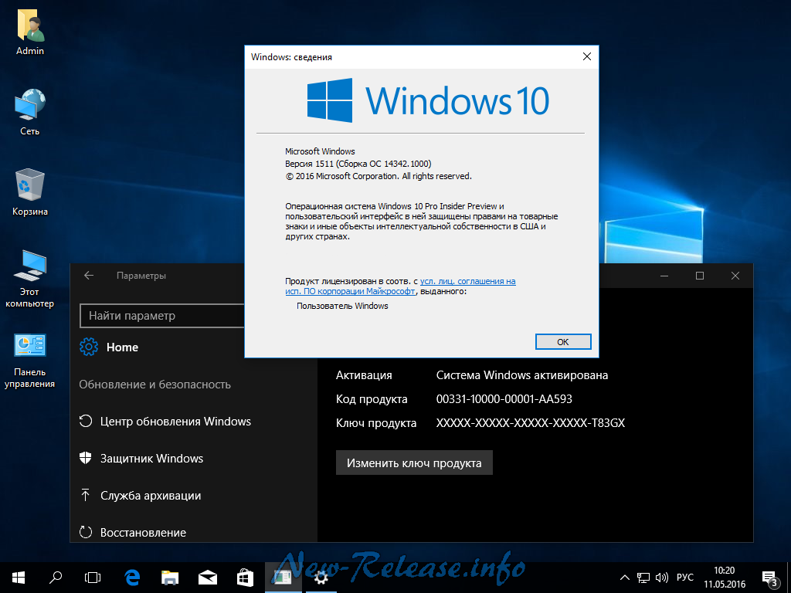Select product code 00331-10000-00001-AA593
791x593 pixels.
pos(504,399)
